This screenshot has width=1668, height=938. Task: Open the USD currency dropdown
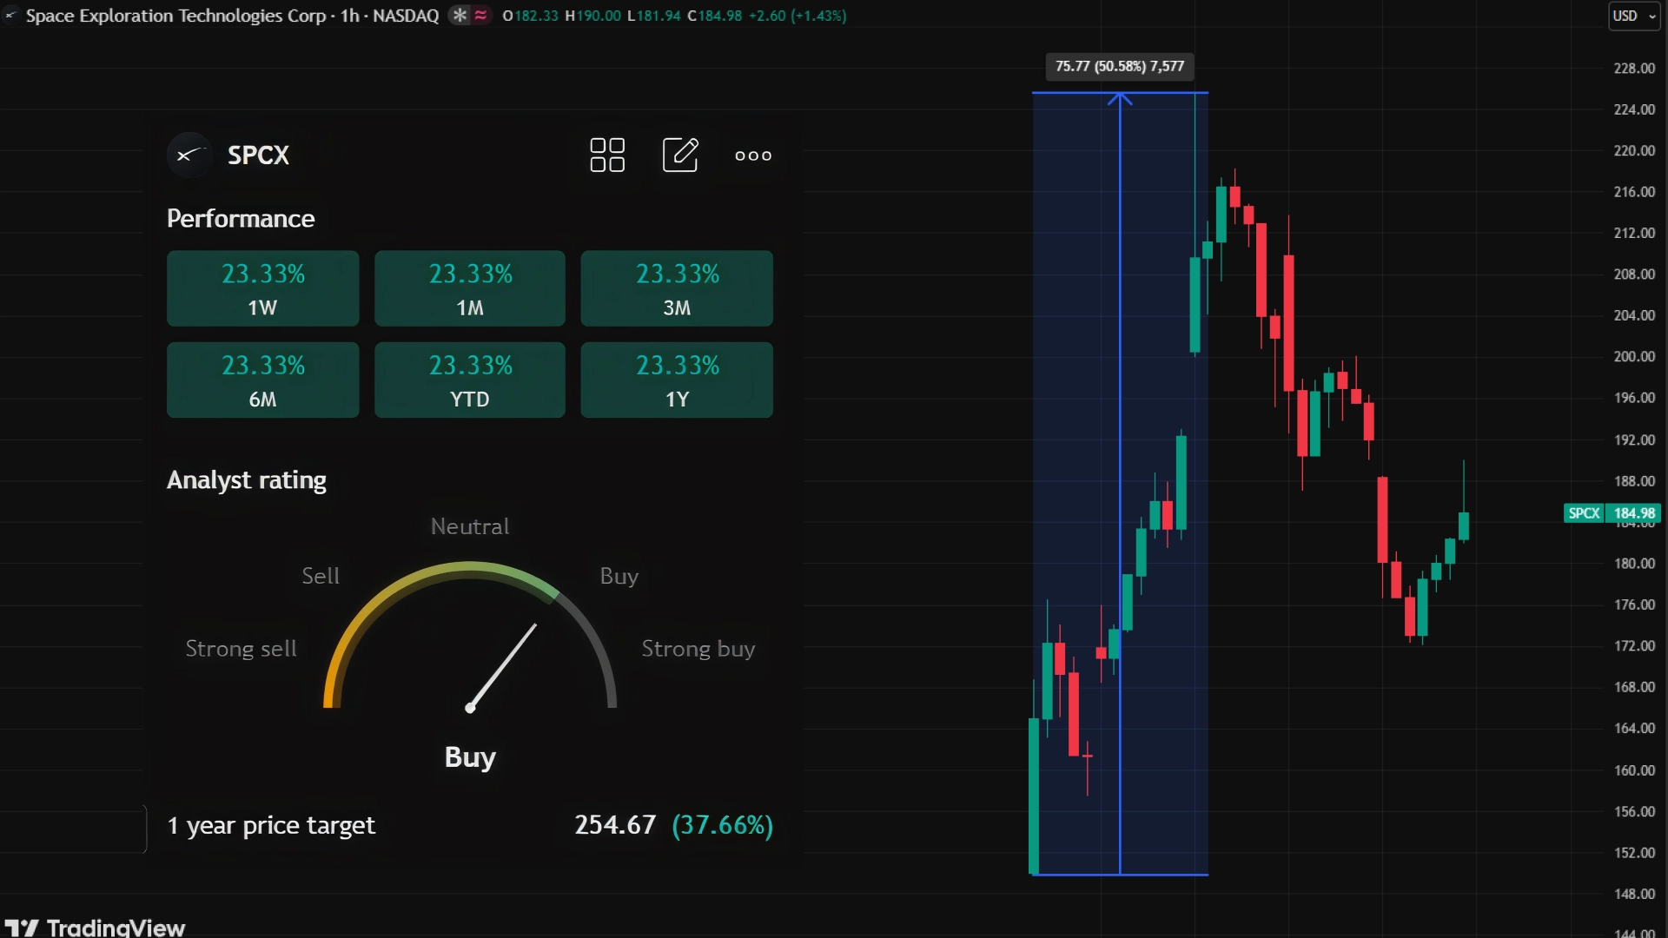[1634, 16]
